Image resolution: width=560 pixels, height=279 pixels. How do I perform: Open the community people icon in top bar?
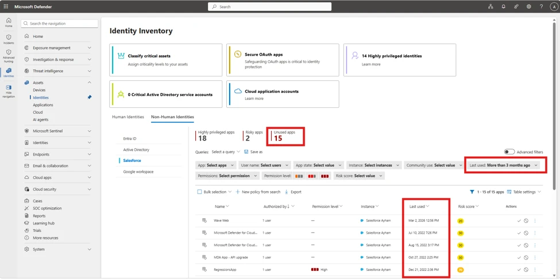[516, 6]
